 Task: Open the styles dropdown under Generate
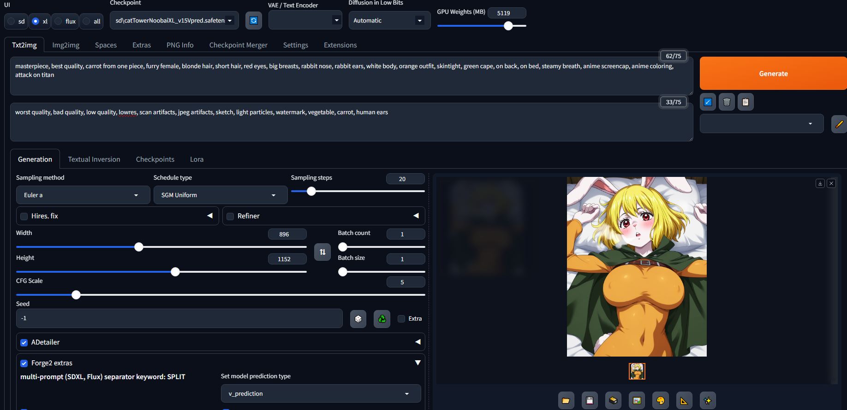[x=762, y=123]
